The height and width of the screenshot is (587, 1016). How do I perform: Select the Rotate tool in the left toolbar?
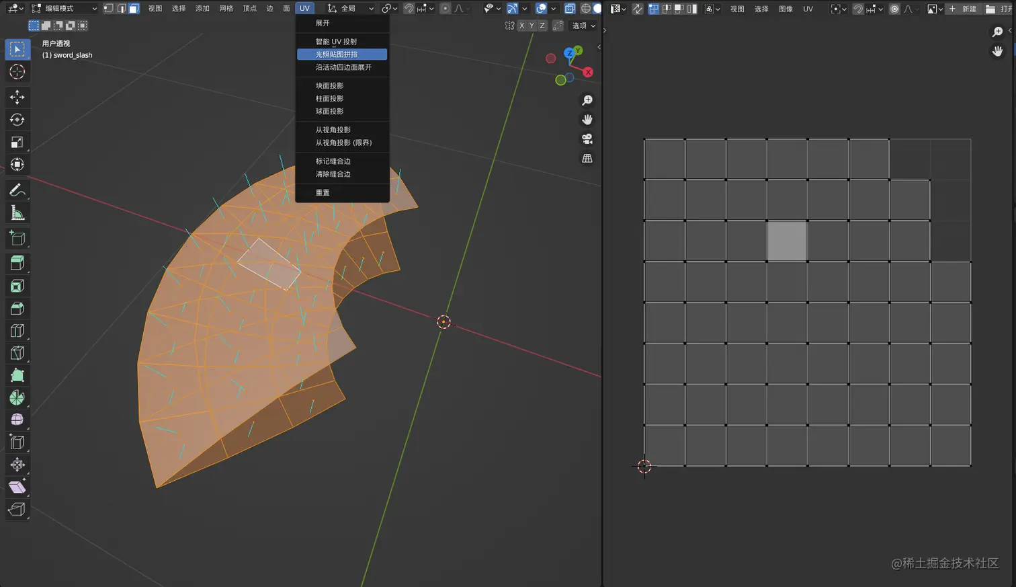17,120
